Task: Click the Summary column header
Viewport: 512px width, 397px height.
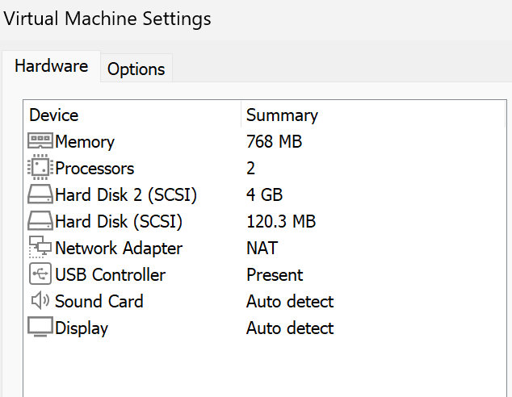Action: 282,115
